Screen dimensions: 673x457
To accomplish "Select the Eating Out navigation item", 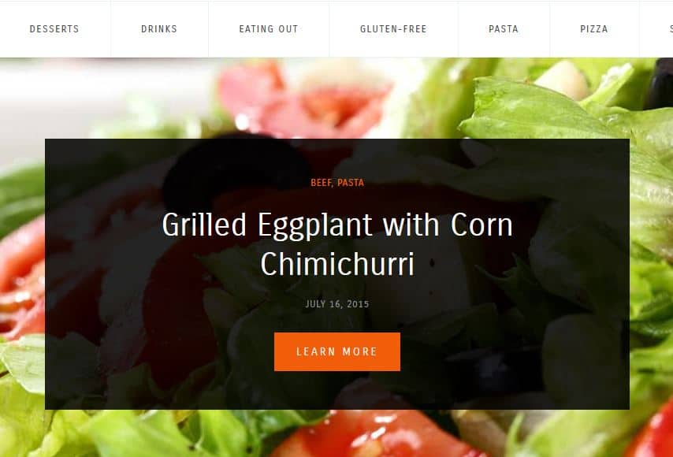I will coord(269,28).
